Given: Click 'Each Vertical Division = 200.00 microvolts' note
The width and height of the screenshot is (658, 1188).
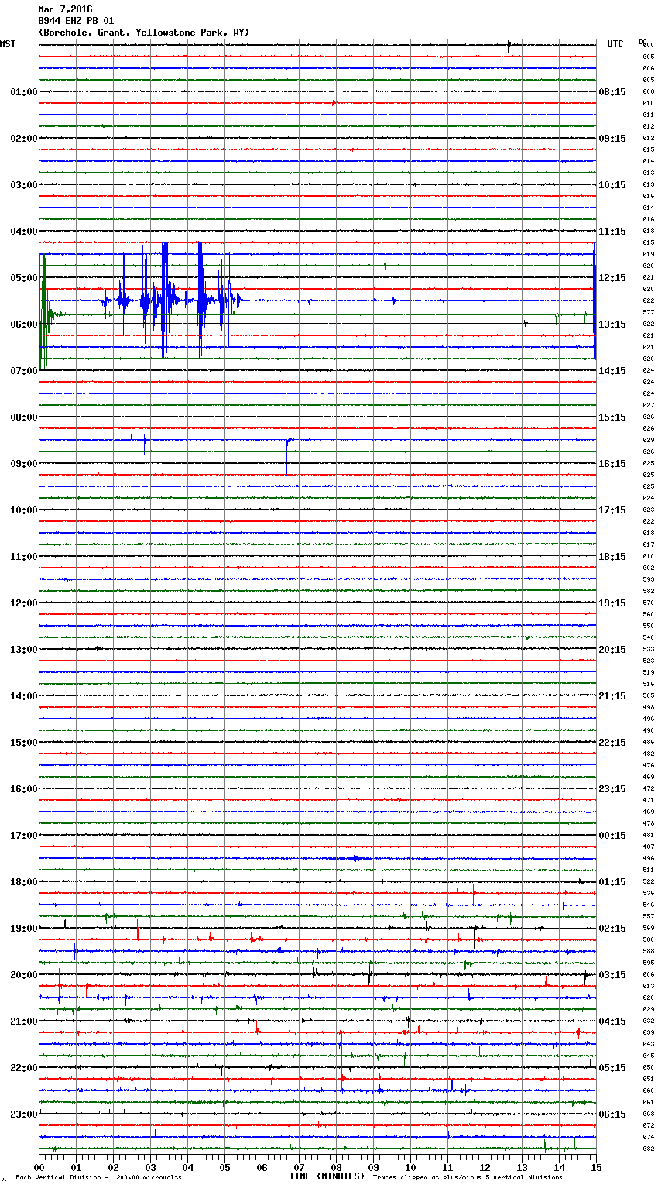Looking at the screenshot, I should (98, 1178).
